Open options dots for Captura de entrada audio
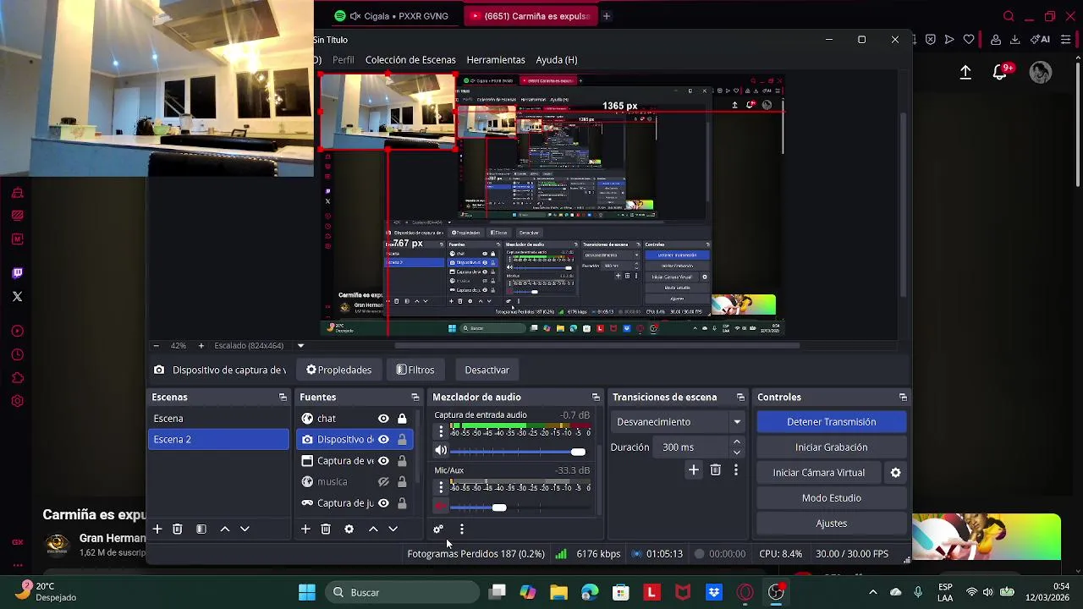Screen dimensions: 1083x609 click(441, 432)
